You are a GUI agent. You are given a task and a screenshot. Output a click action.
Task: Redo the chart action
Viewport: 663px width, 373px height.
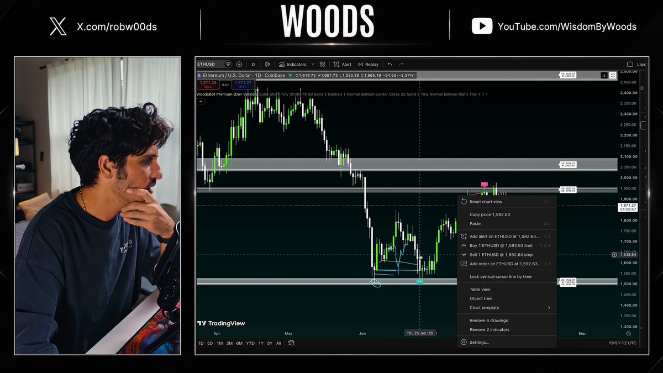[402, 64]
